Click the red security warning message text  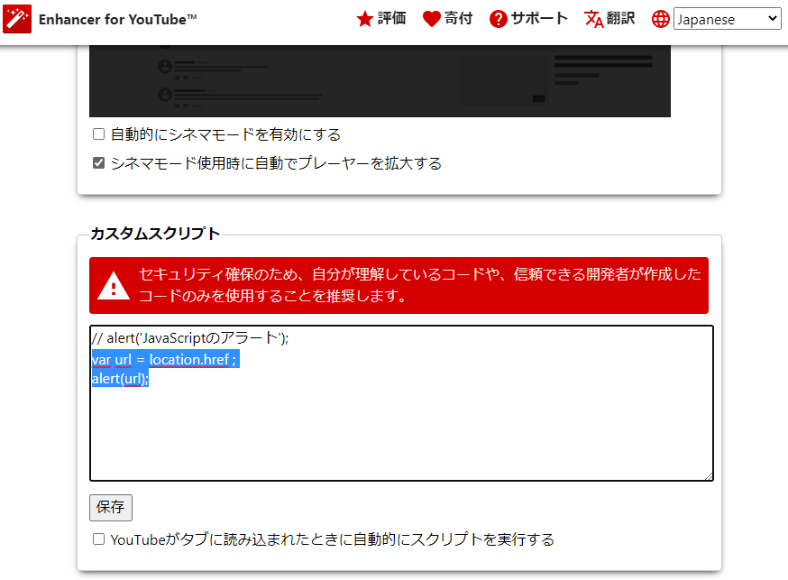[419, 285]
